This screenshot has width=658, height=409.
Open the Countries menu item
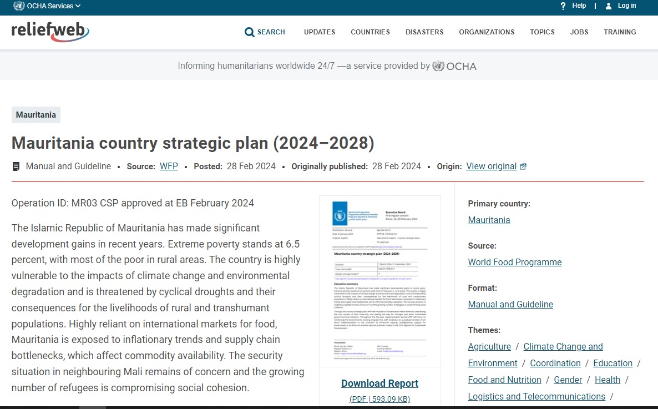370,32
